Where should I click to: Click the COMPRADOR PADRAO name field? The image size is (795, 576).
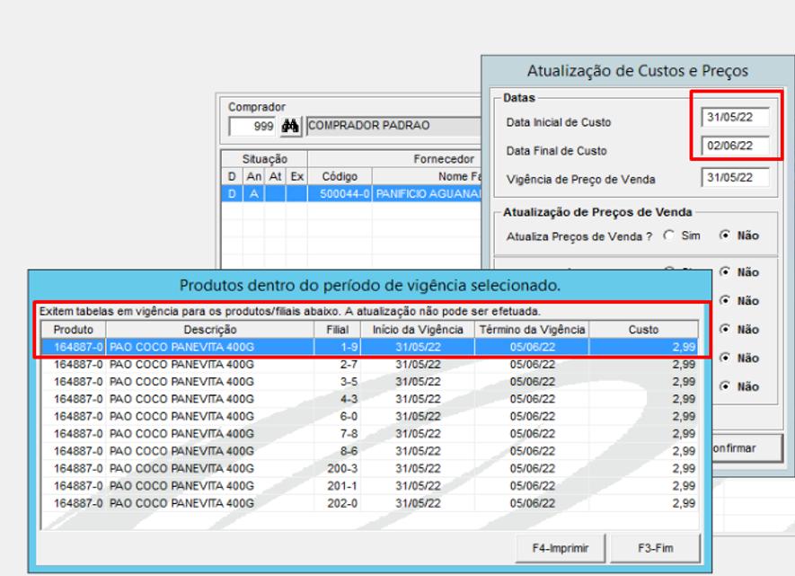click(x=393, y=126)
